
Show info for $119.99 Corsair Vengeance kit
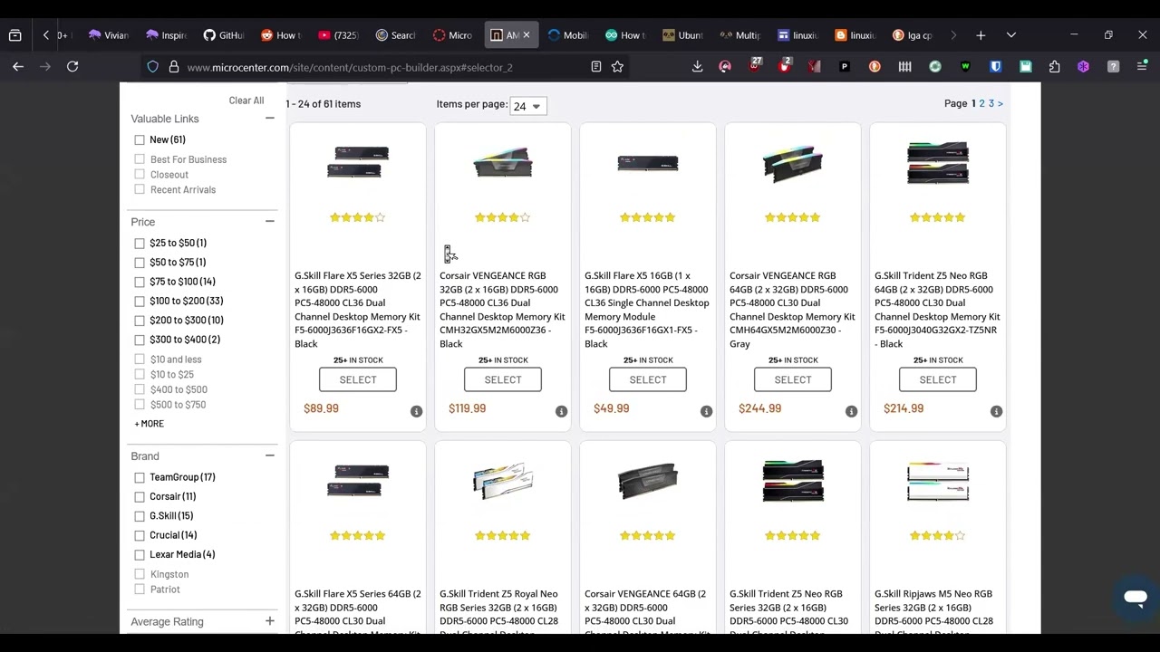coord(561,411)
